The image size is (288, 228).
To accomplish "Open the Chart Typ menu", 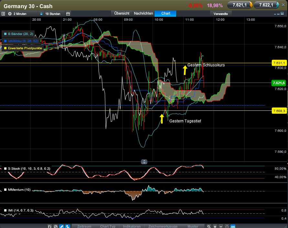I will pos(108,226).
